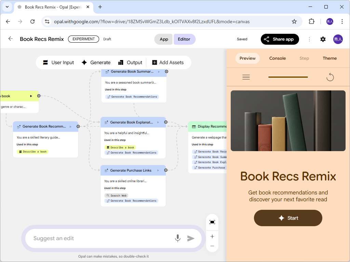Click the output port of Generate Book Explanation node
The width and height of the screenshot is (350, 262).
pos(166,122)
